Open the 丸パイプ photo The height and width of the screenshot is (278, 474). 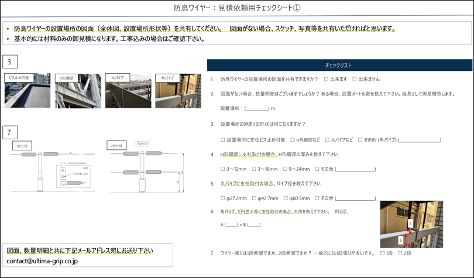point(128,91)
